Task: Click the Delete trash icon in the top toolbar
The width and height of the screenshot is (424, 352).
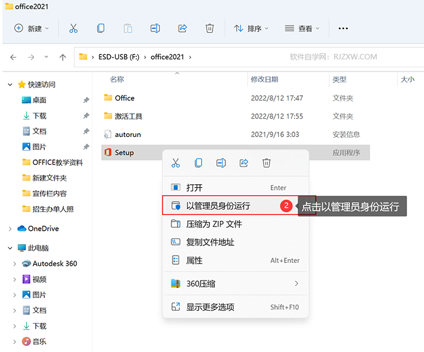Action: (x=210, y=28)
